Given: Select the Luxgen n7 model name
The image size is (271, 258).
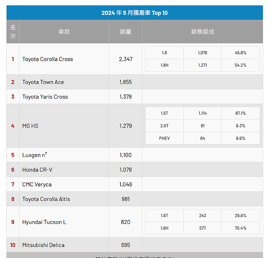Looking at the screenshot, I should tap(34, 155).
